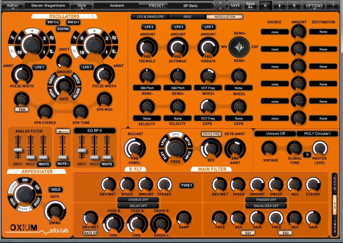Toggle the RM 2>1 ring modulation
The height and width of the screenshot is (243, 343).
pyautogui.click(x=74, y=22)
